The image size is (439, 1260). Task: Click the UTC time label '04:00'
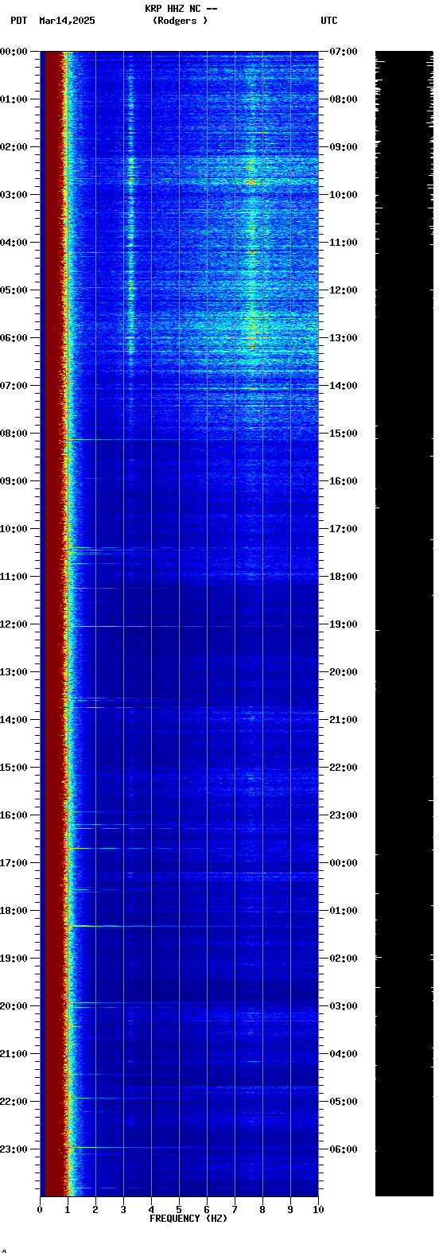[x=344, y=1054]
